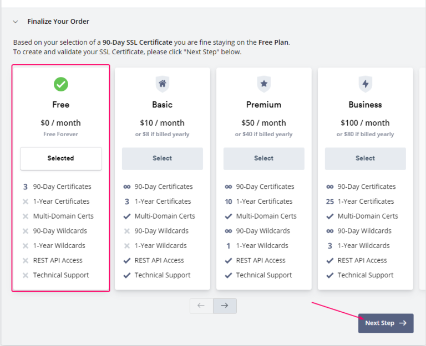Click Basic plan Multi-Domain Certs checkmark
Viewport: 426px width, 346px height.
coord(127,216)
